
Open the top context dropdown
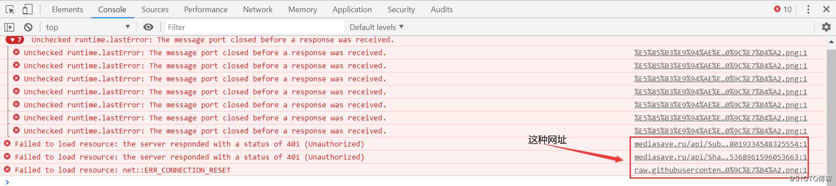(87, 27)
